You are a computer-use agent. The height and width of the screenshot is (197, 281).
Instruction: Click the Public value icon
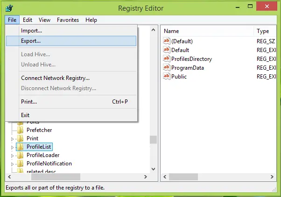click(x=167, y=76)
